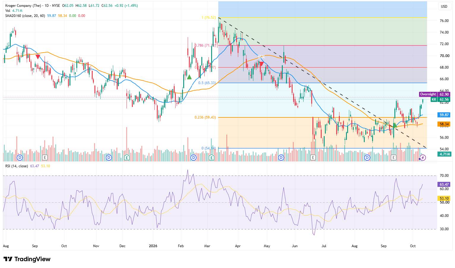
Task: Click the yellow 53.10 RSI axis label
Action: point(444,198)
